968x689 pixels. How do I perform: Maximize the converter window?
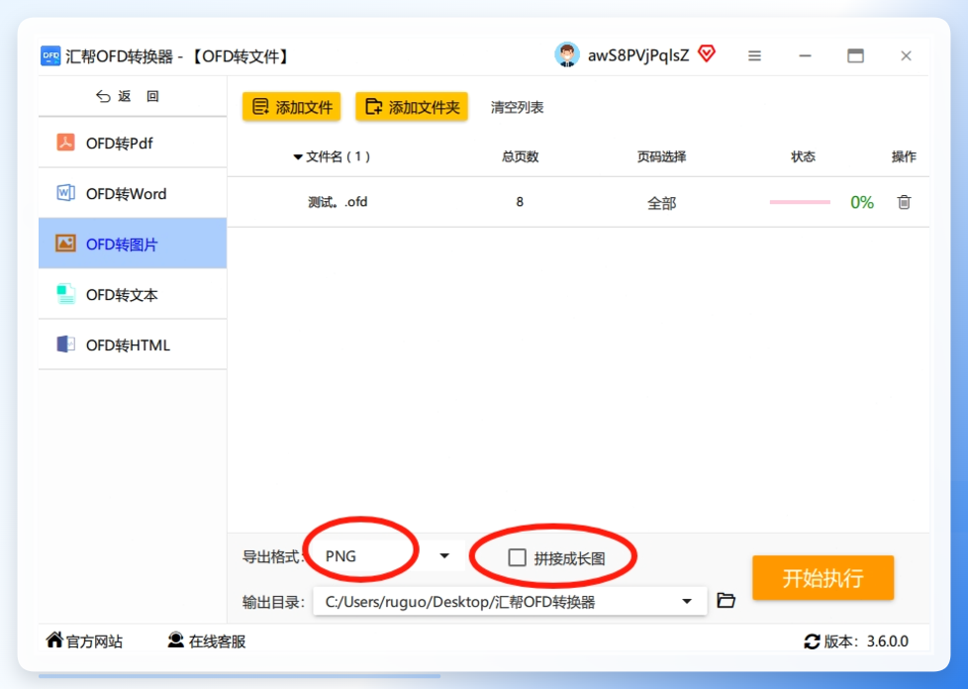coord(855,55)
